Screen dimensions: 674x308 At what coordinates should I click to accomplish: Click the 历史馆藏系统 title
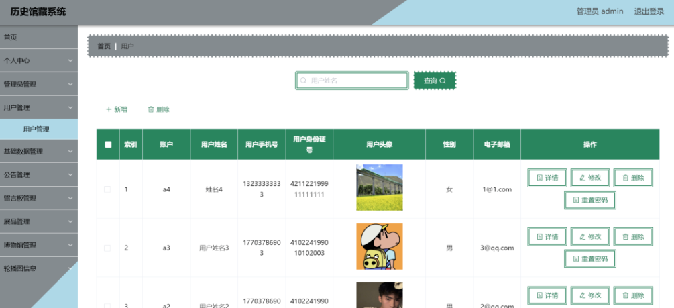(38, 11)
